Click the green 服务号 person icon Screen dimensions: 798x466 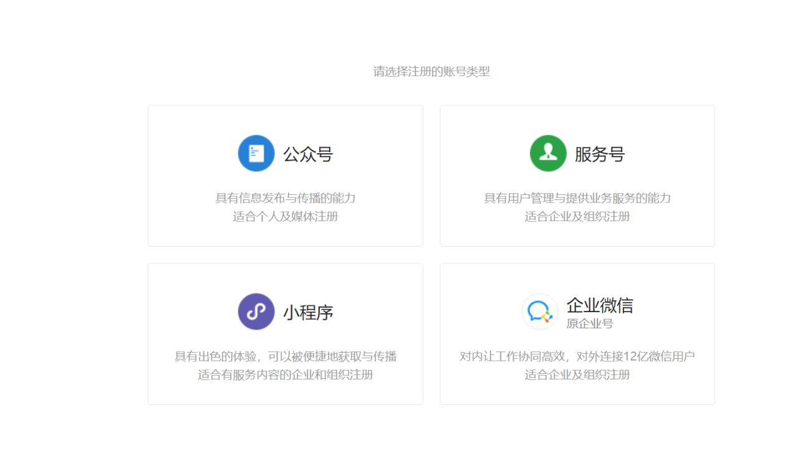tap(548, 153)
